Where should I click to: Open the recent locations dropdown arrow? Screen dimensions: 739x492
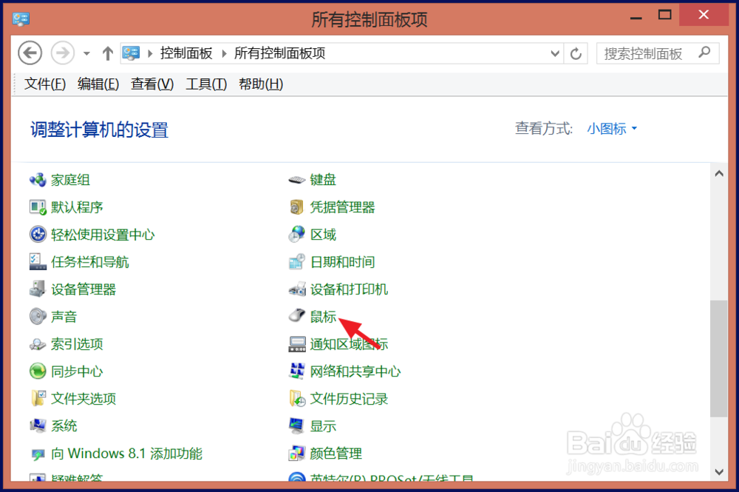tap(86, 53)
